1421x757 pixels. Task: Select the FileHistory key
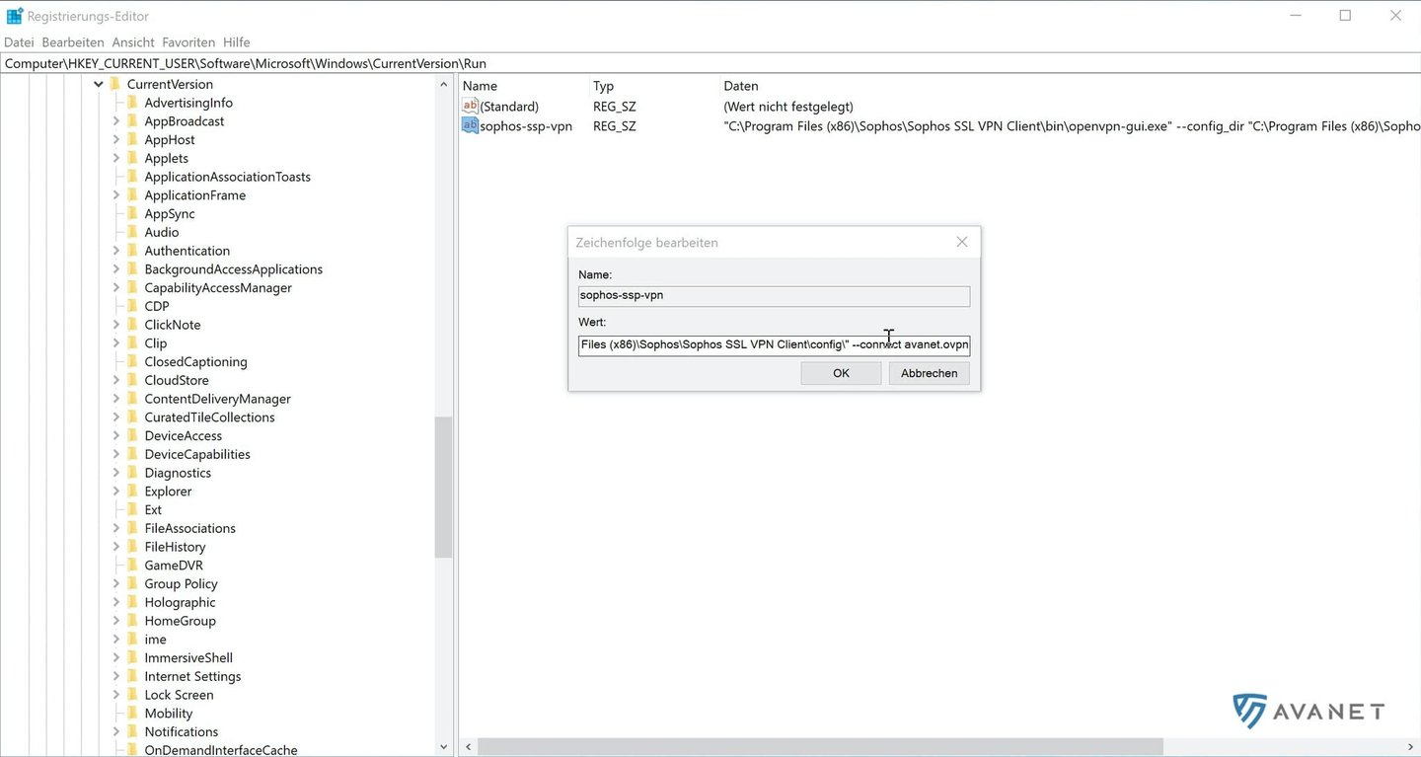[175, 547]
